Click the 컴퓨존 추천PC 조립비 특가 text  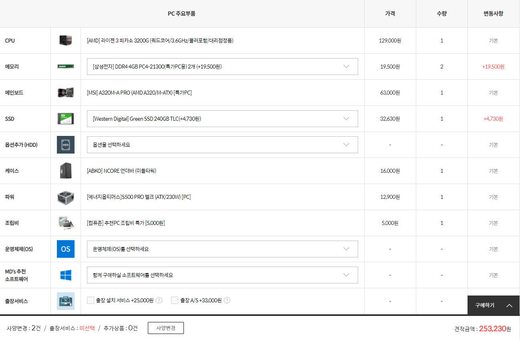point(126,223)
